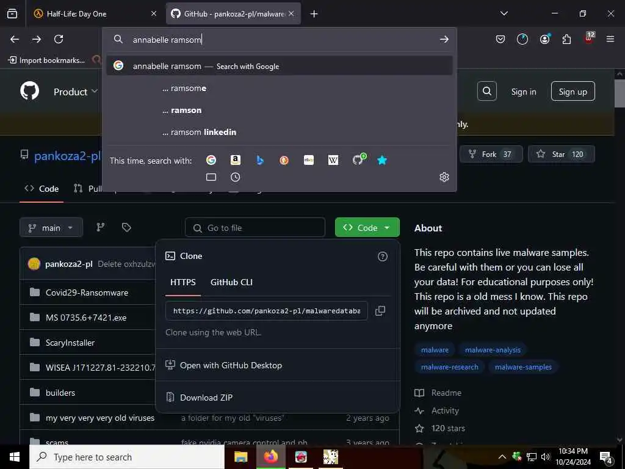
Task: Click the Windows taskbar search box
Action: 127,457
